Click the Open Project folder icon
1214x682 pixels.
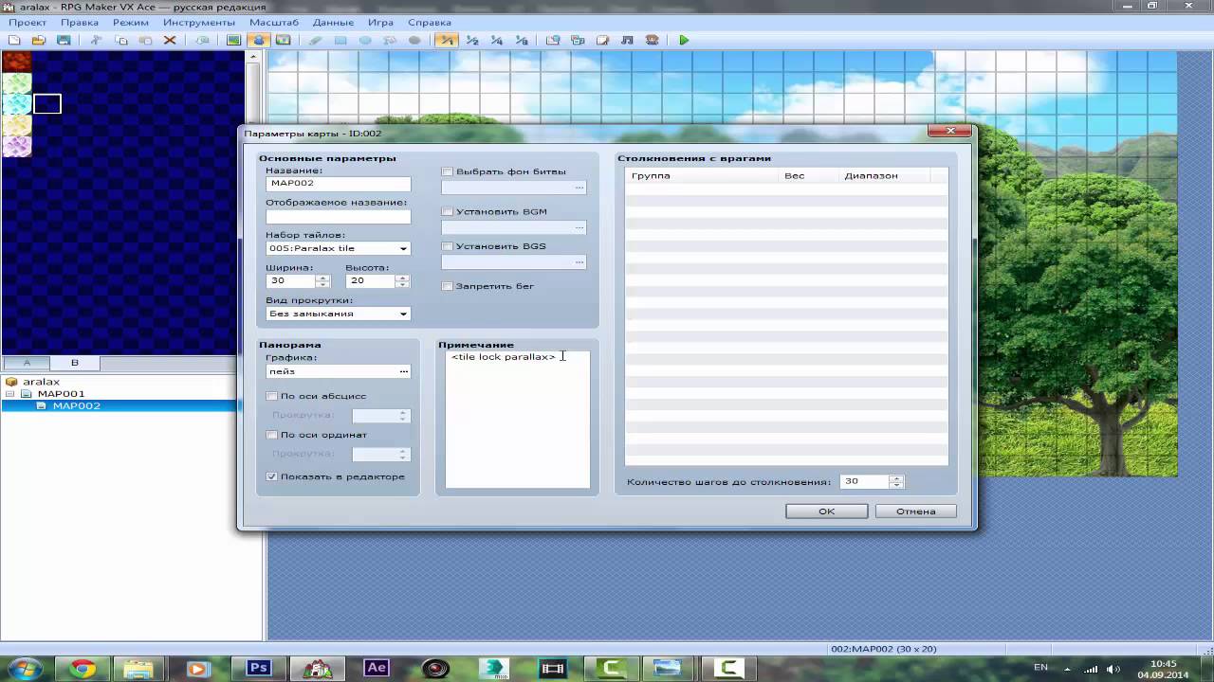[39, 40]
